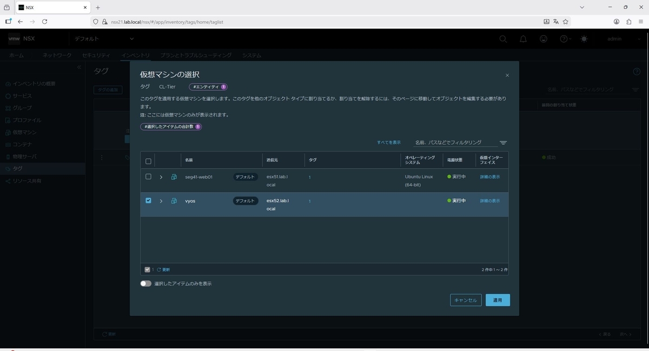Enable the show only selected items switch

tap(146, 283)
